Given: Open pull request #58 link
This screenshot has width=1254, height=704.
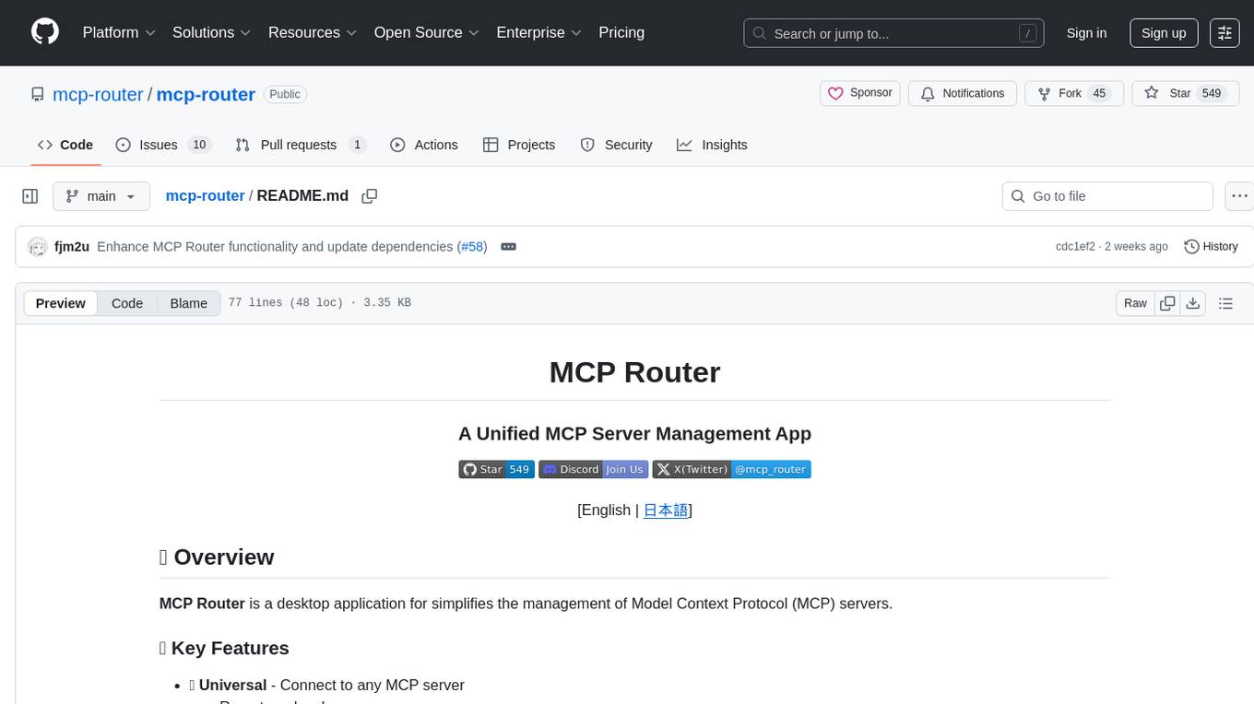Looking at the screenshot, I should (x=473, y=247).
